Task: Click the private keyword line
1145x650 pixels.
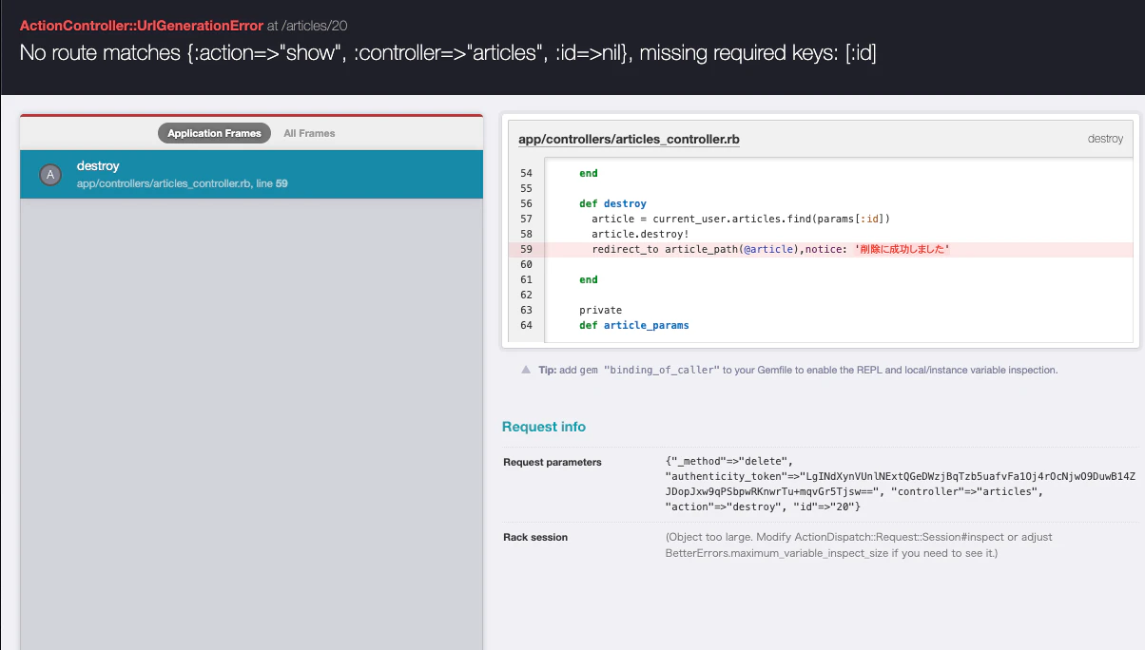Action: click(x=600, y=310)
